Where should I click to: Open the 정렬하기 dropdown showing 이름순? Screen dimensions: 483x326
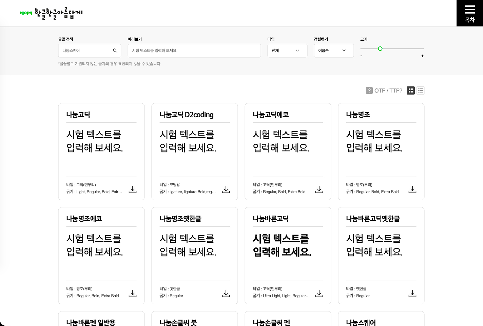(333, 50)
